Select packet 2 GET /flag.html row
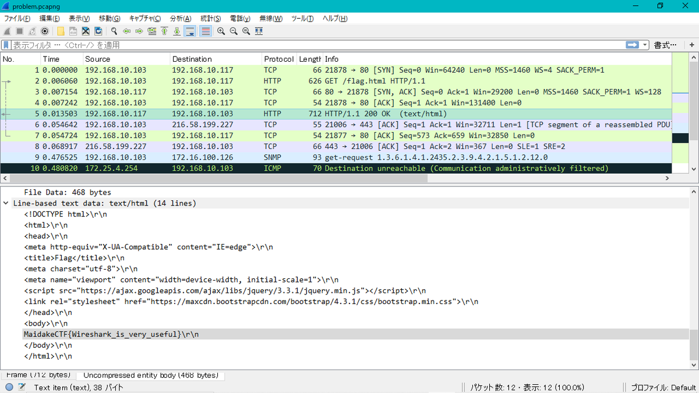 [336, 81]
